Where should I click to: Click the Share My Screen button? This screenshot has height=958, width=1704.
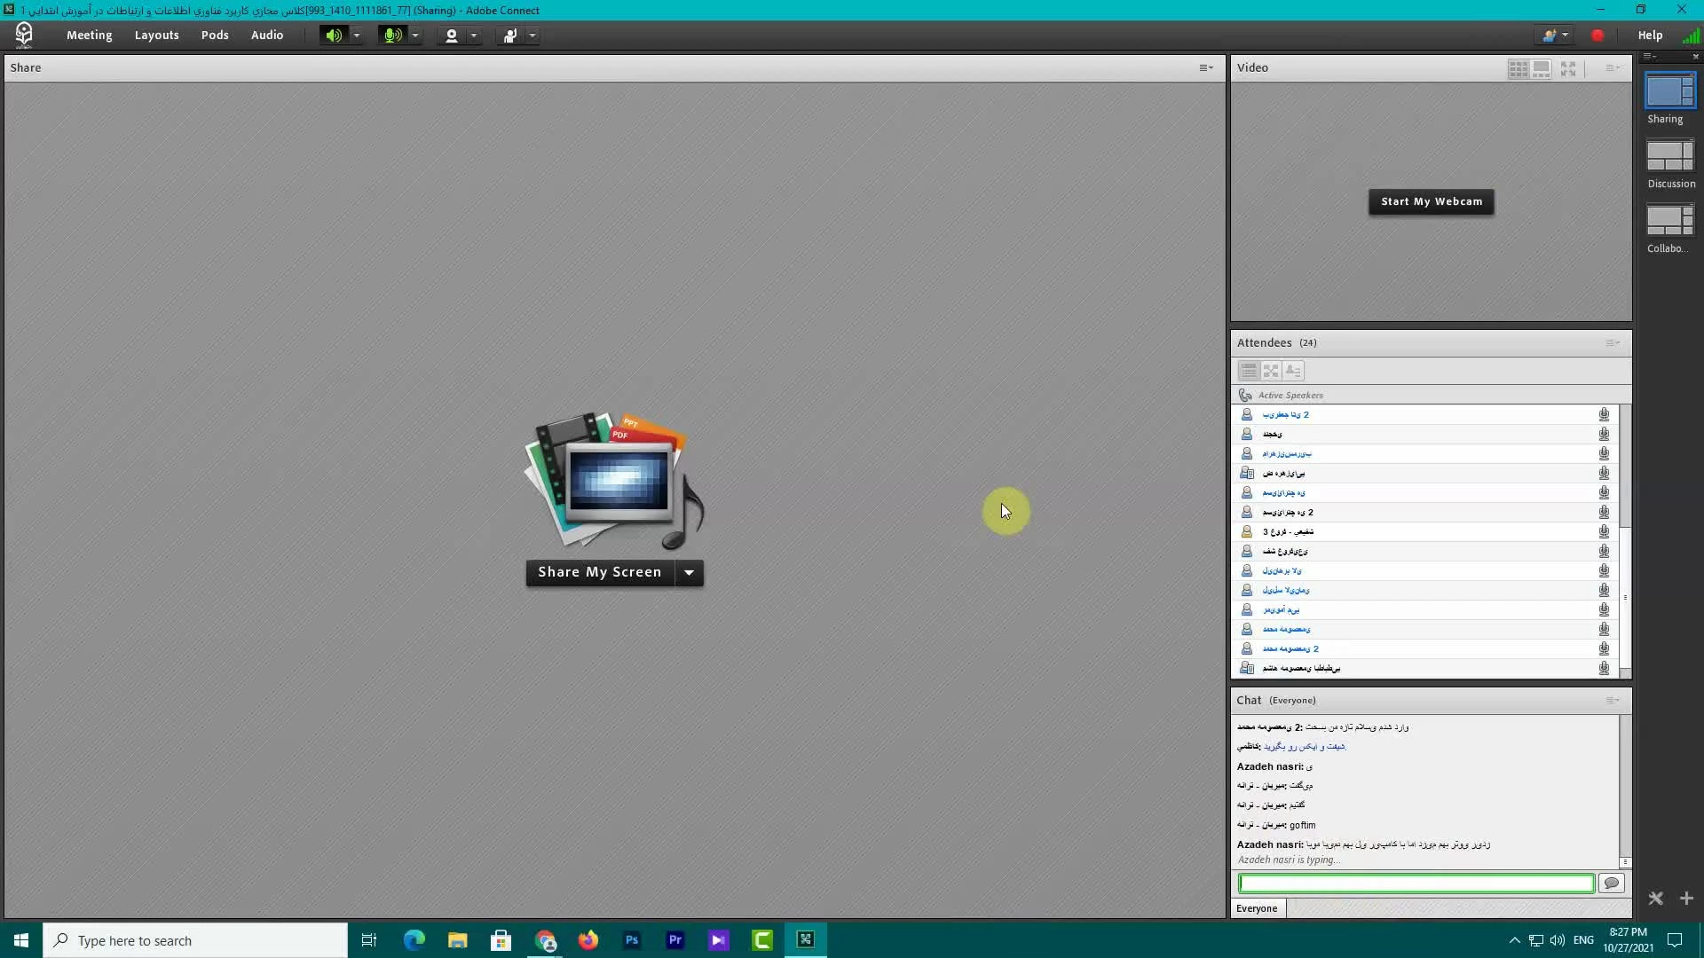[600, 572]
